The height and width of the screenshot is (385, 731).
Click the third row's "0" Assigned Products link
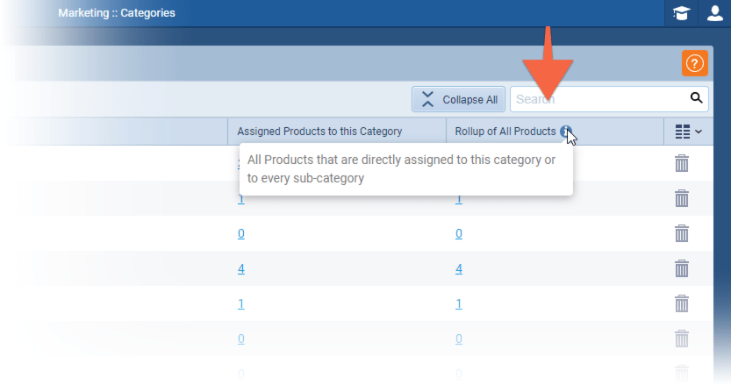click(x=240, y=233)
